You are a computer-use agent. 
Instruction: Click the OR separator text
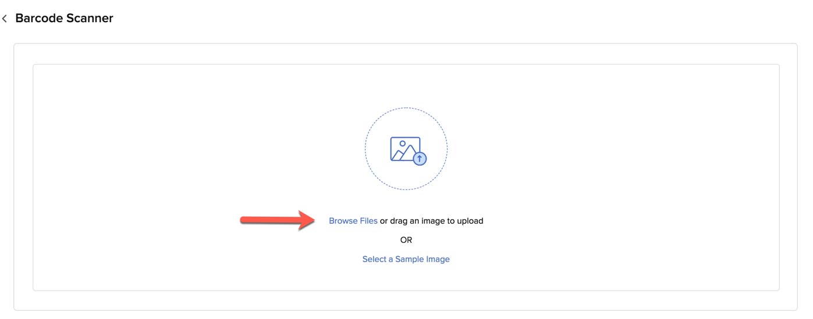pyautogui.click(x=406, y=240)
